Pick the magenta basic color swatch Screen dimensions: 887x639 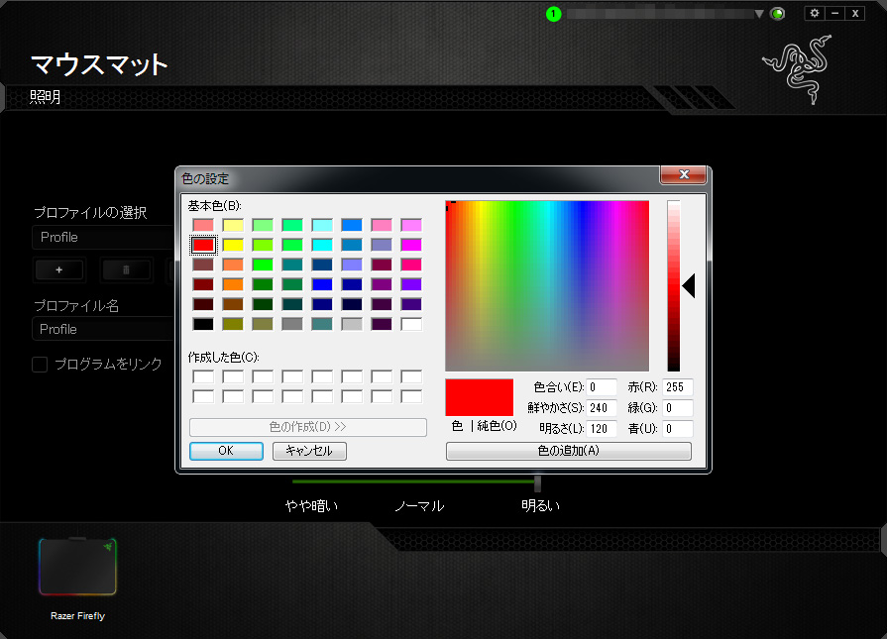point(411,245)
